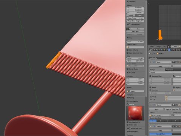Toggle Curve modifier render visibility camera icon
Image resolution: width=181 pixels, height=136 pixels.
coord(173,105)
